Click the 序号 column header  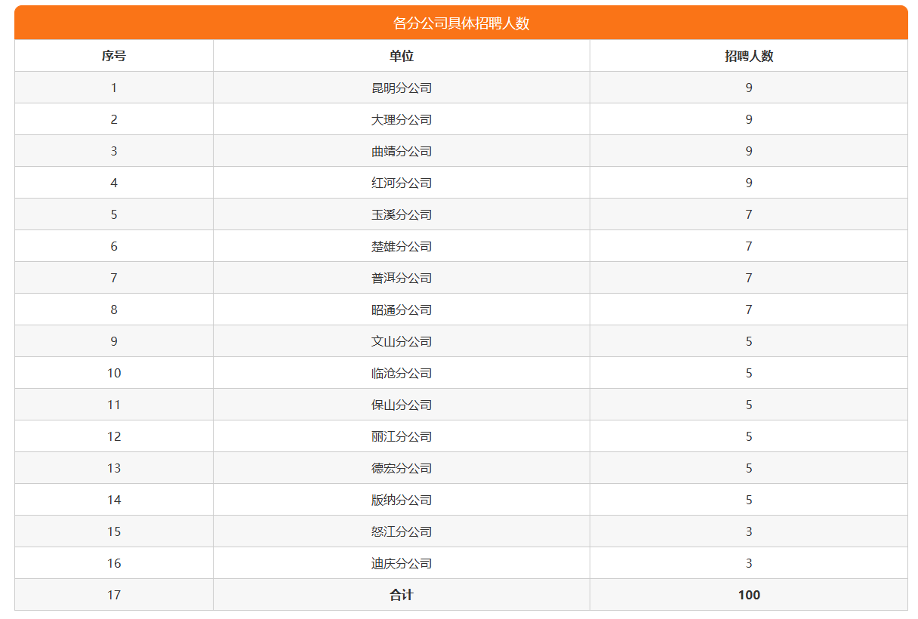pyautogui.click(x=114, y=56)
